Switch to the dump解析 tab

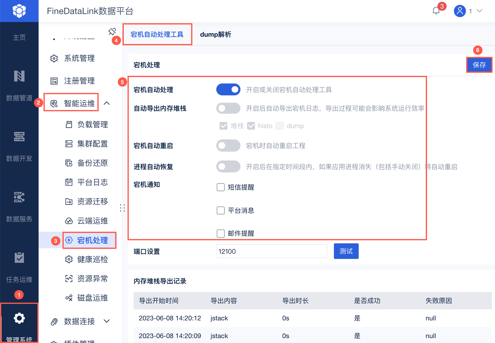coord(216,35)
